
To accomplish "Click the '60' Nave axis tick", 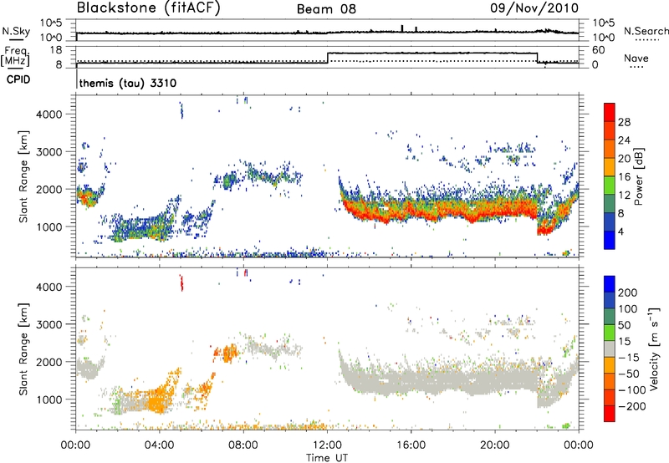I will [598, 50].
